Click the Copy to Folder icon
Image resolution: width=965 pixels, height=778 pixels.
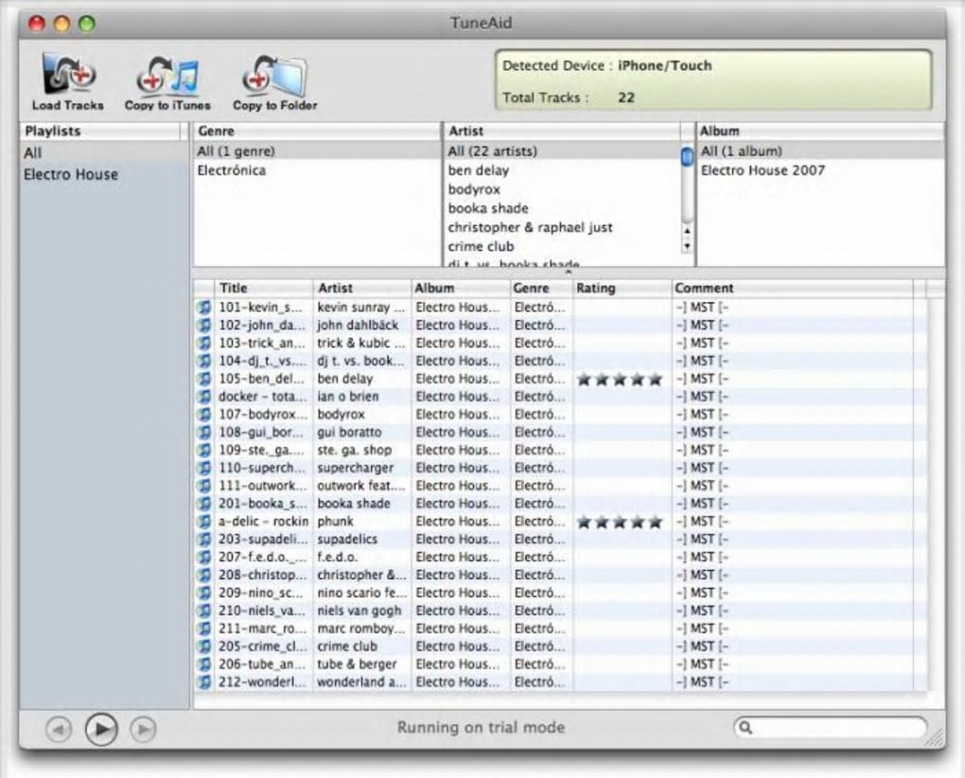click(x=274, y=75)
